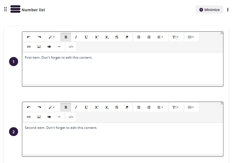Toggle bold in the first item editor

point(66,37)
